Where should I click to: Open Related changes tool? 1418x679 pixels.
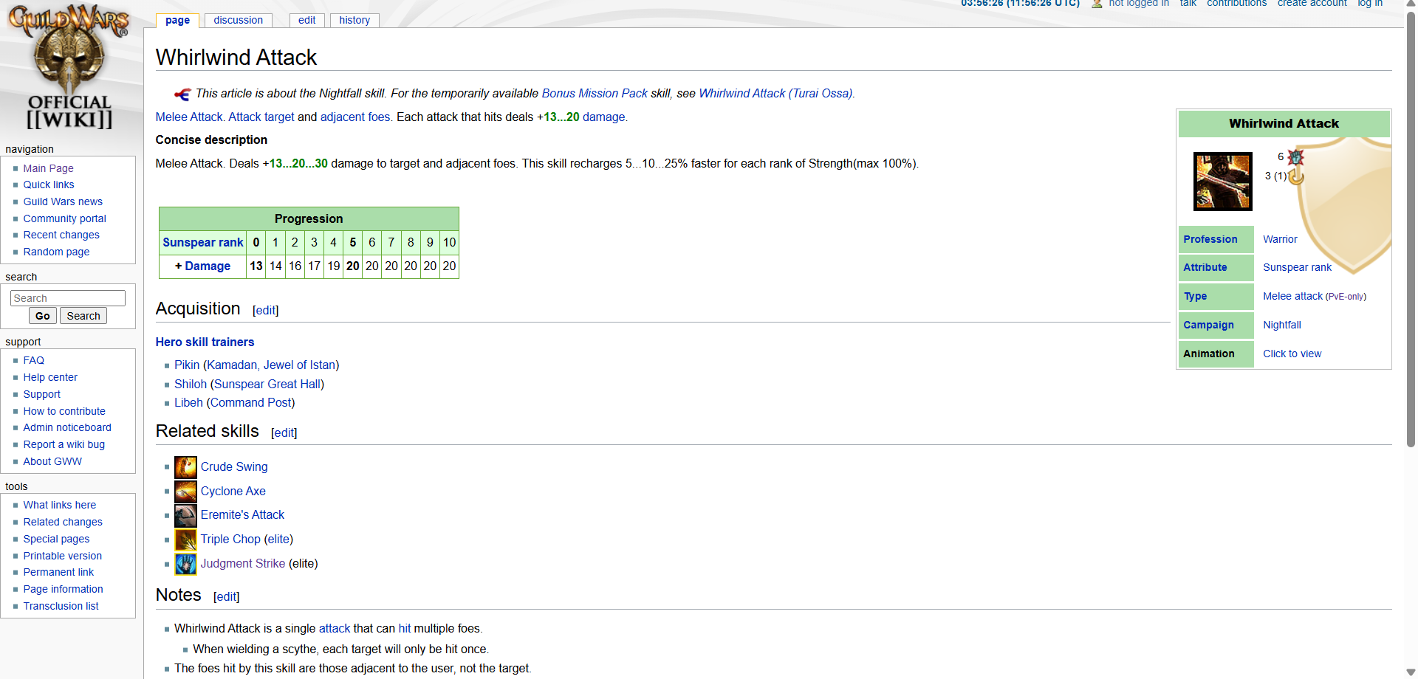tap(63, 522)
